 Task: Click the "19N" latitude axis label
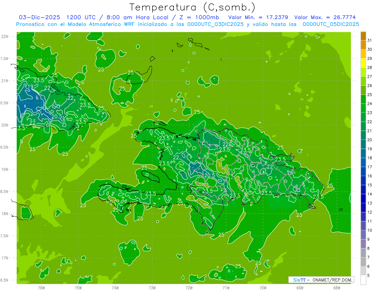point(5,169)
